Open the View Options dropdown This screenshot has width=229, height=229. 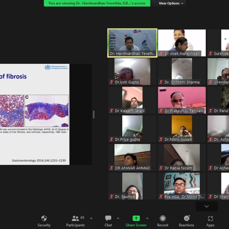point(171,3)
